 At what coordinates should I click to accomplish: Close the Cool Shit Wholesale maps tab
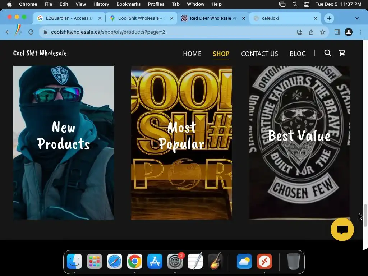pyautogui.click(x=172, y=18)
